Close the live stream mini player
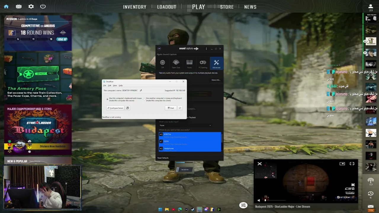 point(260,164)
